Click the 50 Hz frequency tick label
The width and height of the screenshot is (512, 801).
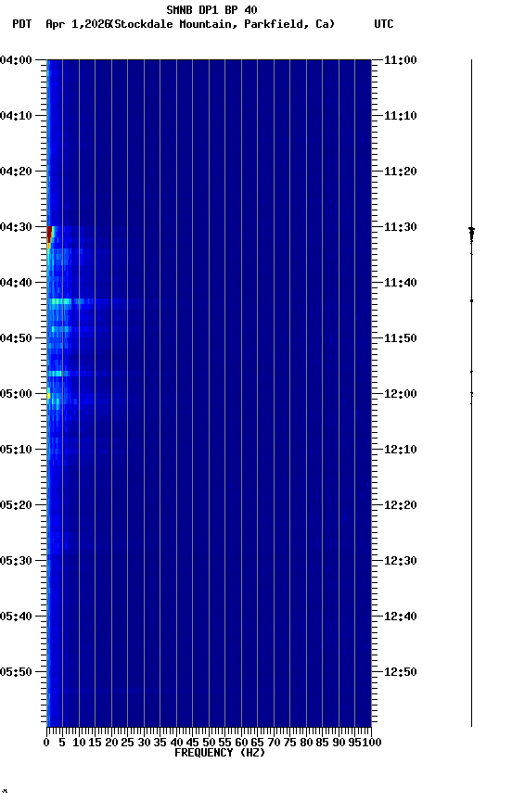209,743
